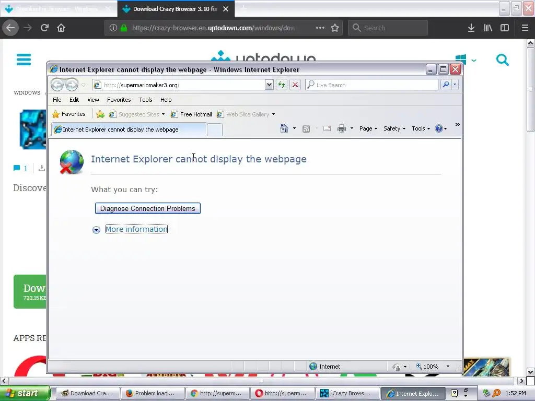Open the Tools dropdown in command bar

coord(421,128)
